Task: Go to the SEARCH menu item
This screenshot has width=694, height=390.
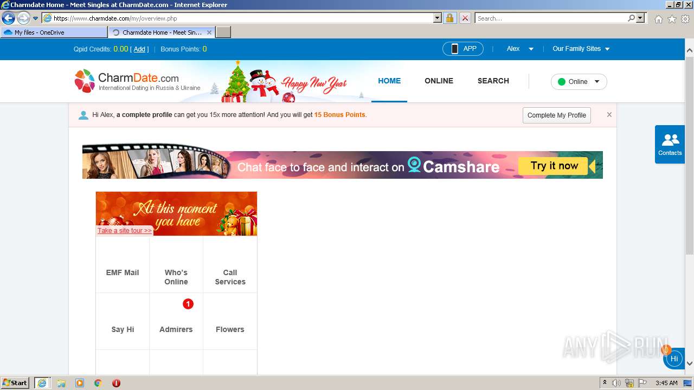Action: coord(493,81)
